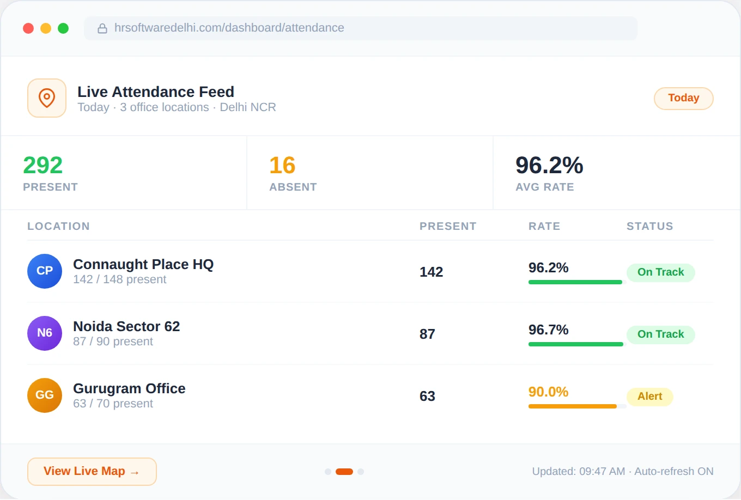741x500 pixels.
Task: Select the CP avatar for Connaught Place HQ
Action: pos(44,271)
